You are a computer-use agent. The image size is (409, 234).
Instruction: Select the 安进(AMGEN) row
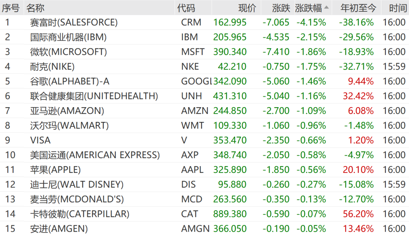click(x=204, y=229)
